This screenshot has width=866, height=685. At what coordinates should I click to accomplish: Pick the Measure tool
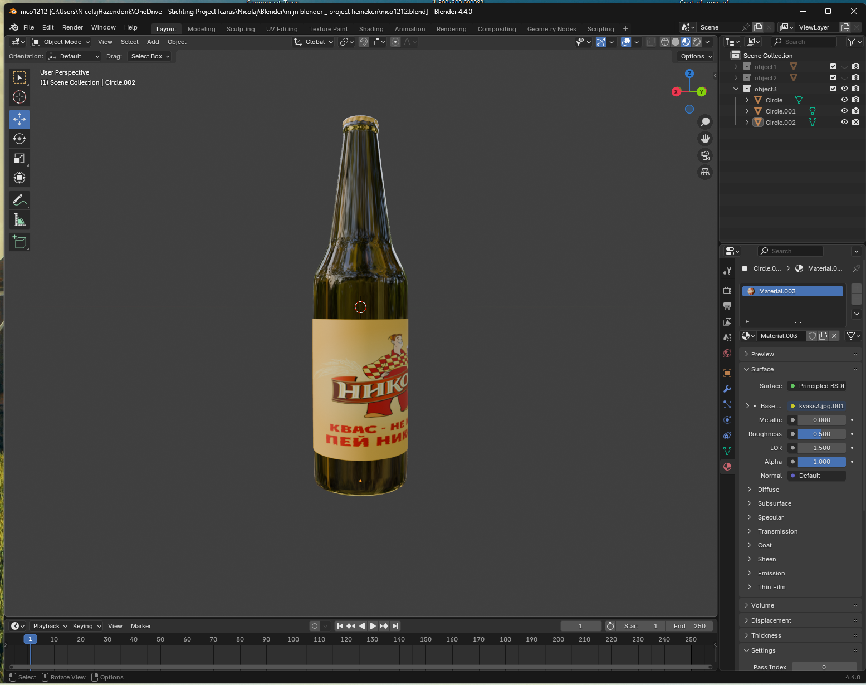coord(19,221)
